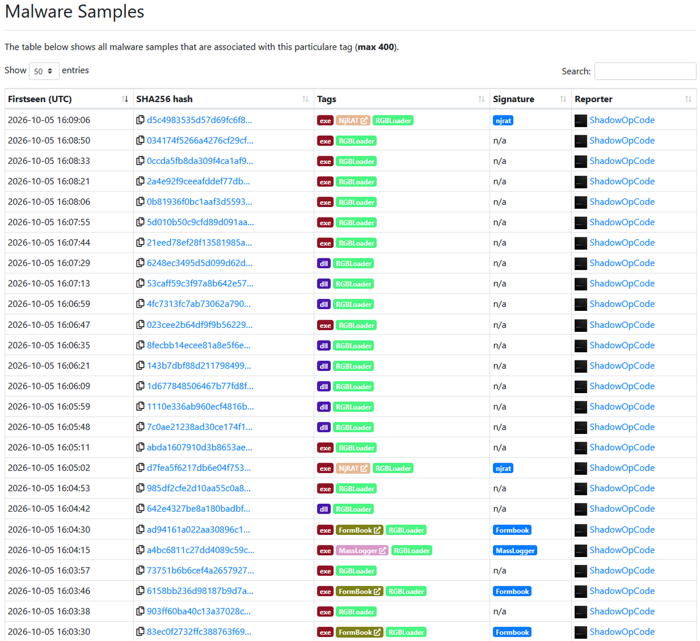Image resolution: width=700 pixels, height=641 pixels.
Task: Click the exe tag in the 16:08:50 row
Action: click(325, 141)
